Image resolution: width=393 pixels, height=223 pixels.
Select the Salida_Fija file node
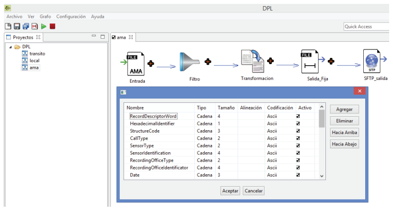(x=311, y=62)
